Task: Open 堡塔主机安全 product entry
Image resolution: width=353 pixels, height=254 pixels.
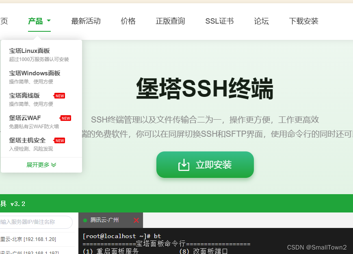Action: (x=27, y=140)
